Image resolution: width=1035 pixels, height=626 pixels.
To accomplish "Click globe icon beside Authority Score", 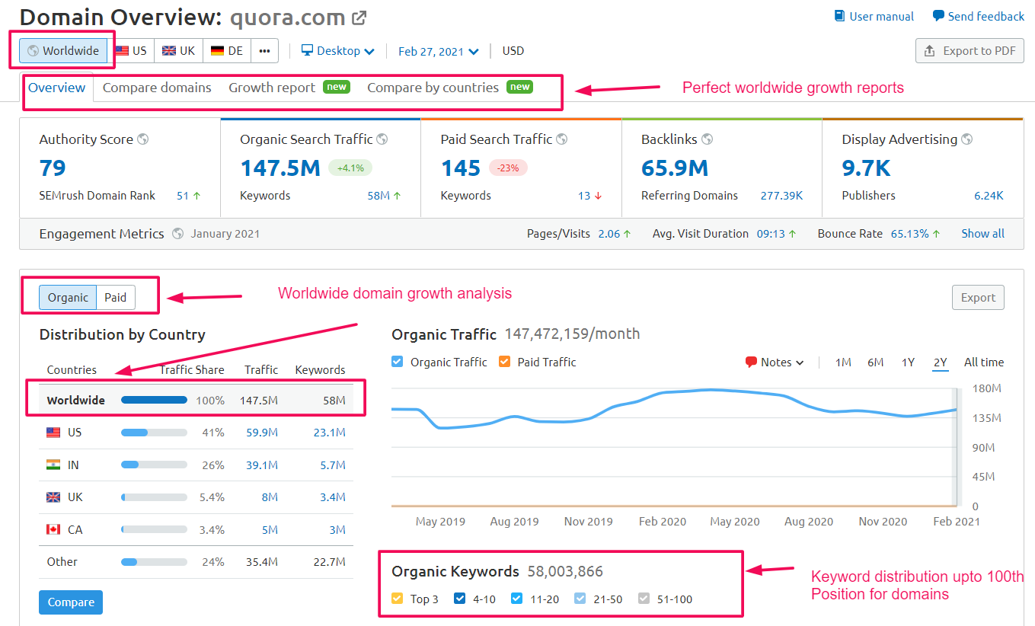I will point(142,139).
